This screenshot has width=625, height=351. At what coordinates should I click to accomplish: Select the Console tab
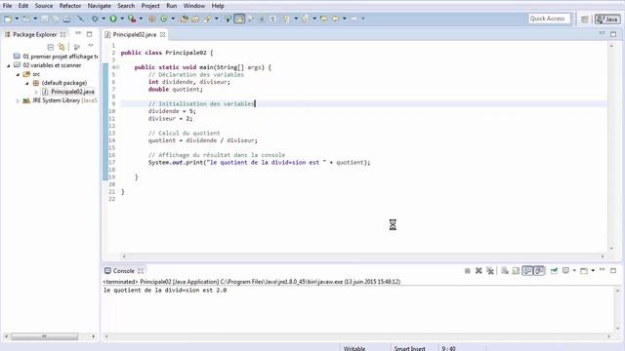point(124,271)
